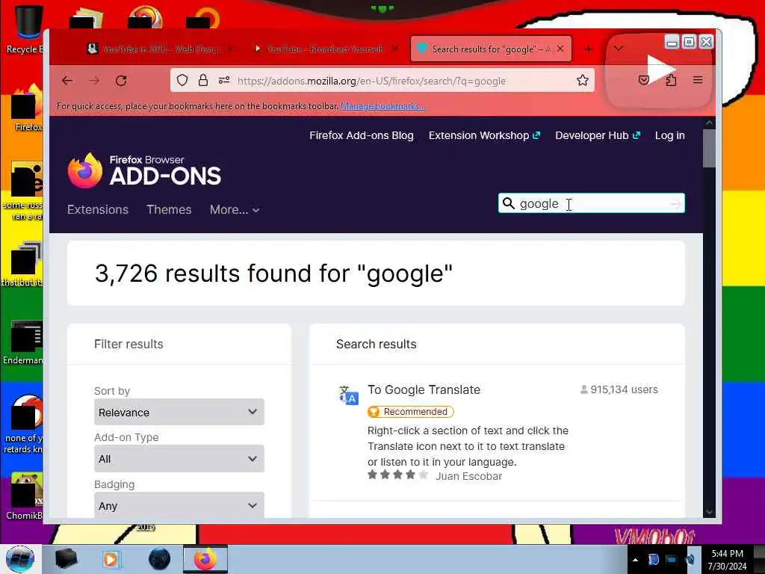Open Firefox Add-ons Blog link

click(362, 135)
